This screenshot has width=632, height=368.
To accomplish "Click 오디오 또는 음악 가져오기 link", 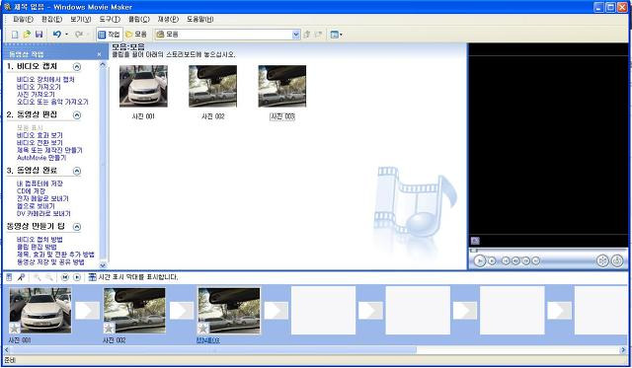I will 52,102.
